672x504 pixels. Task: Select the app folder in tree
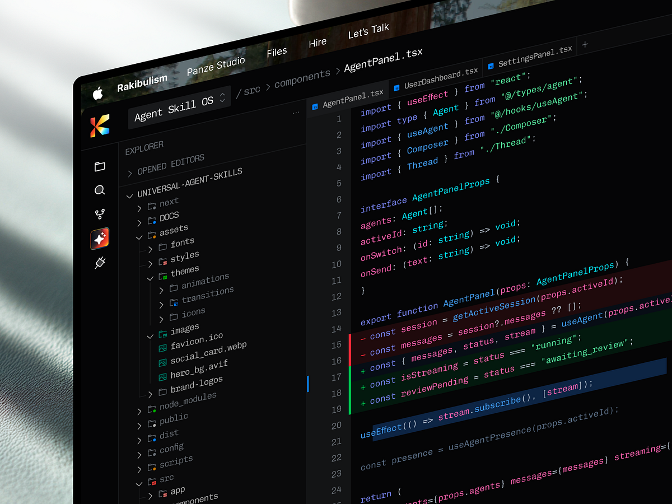pos(178,491)
